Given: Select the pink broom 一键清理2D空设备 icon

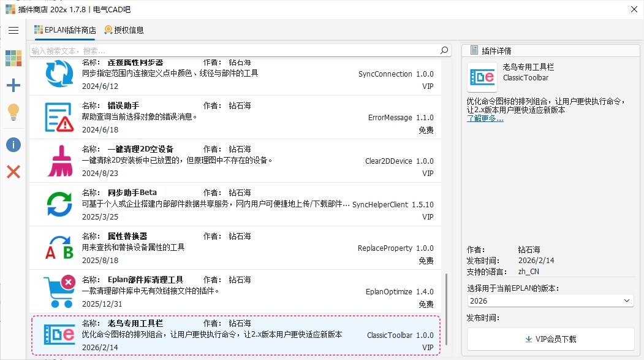Looking at the screenshot, I should click(x=59, y=161).
